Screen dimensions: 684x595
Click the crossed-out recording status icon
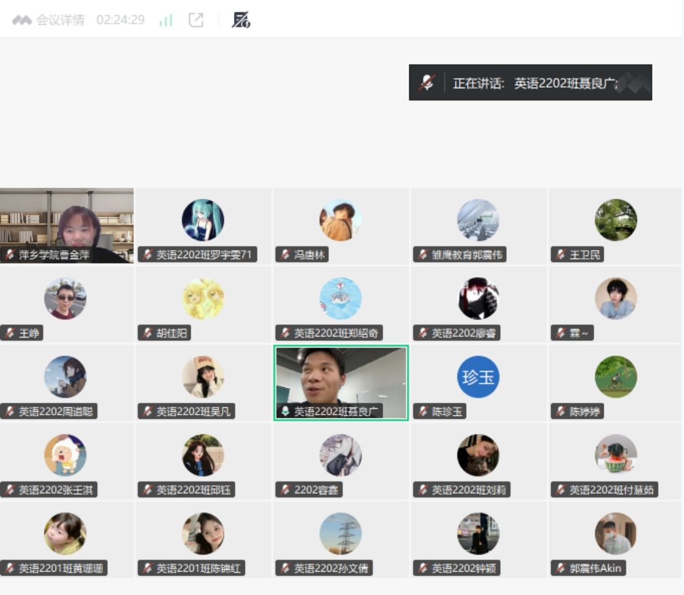tap(240, 20)
